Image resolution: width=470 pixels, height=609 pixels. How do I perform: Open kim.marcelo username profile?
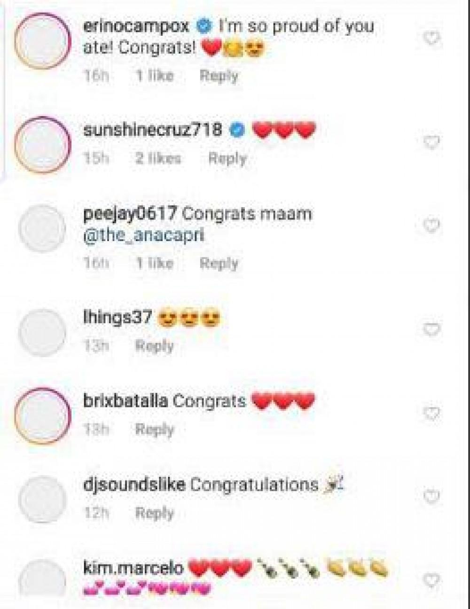pyautogui.click(x=133, y=568)
